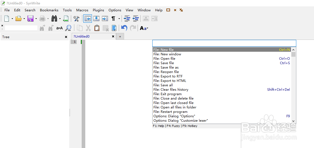Expand the Find binoculars dropdown arrow

[x=60, y=19]
